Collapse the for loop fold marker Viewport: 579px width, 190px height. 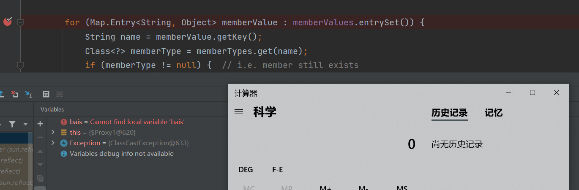point(20,22)
